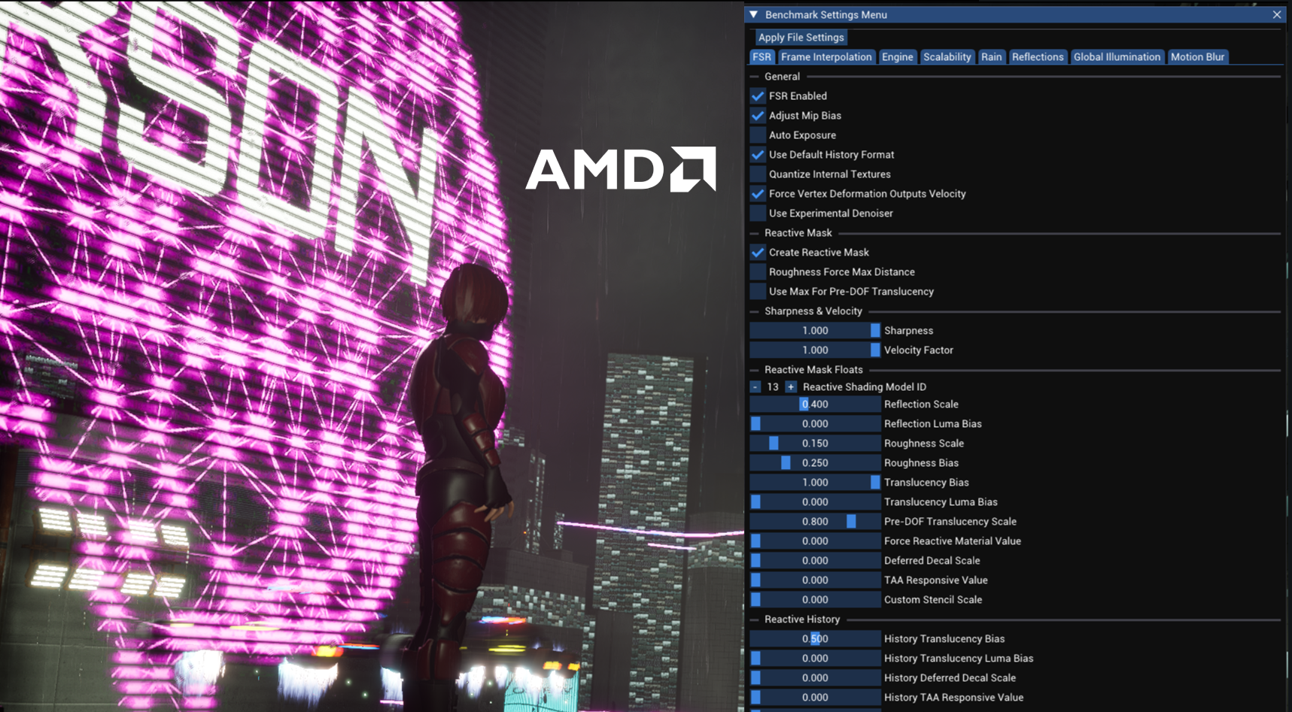The width and height of the screenshot is (1292, 712).
Task: Click the Roughness Bias slider
Action: pos(815,462)
